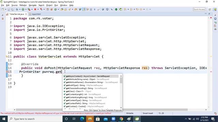Click the Save All toolbar icon
This screenshot has height=122, width=218.
12,9
